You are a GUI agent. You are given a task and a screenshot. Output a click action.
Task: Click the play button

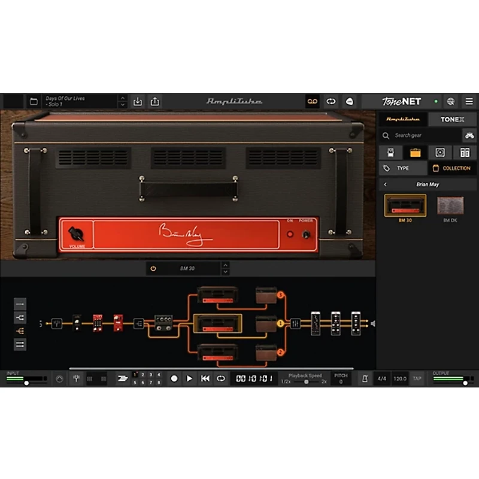(189, 379)
